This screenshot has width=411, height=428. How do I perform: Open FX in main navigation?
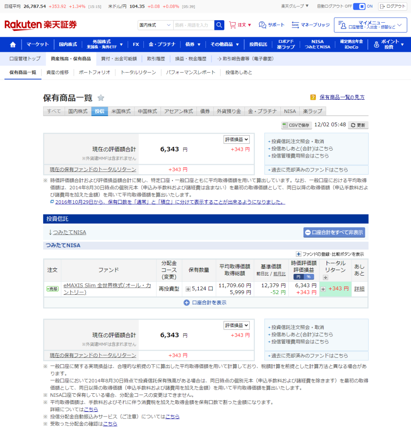pos(136,45)
